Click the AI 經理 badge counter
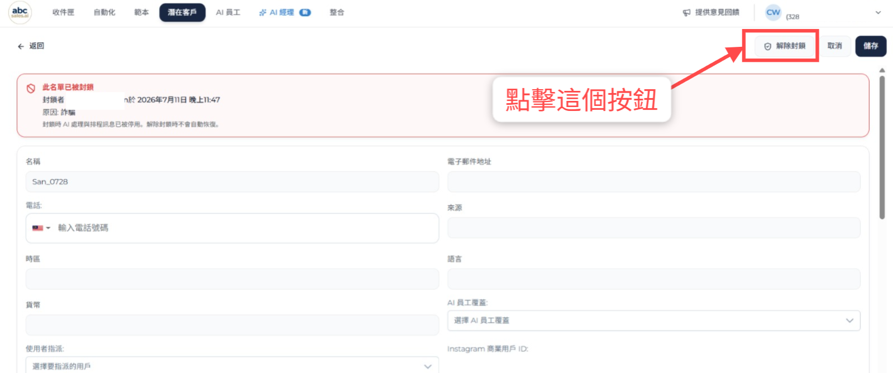 pyautogui.click(x=305, y=12)
